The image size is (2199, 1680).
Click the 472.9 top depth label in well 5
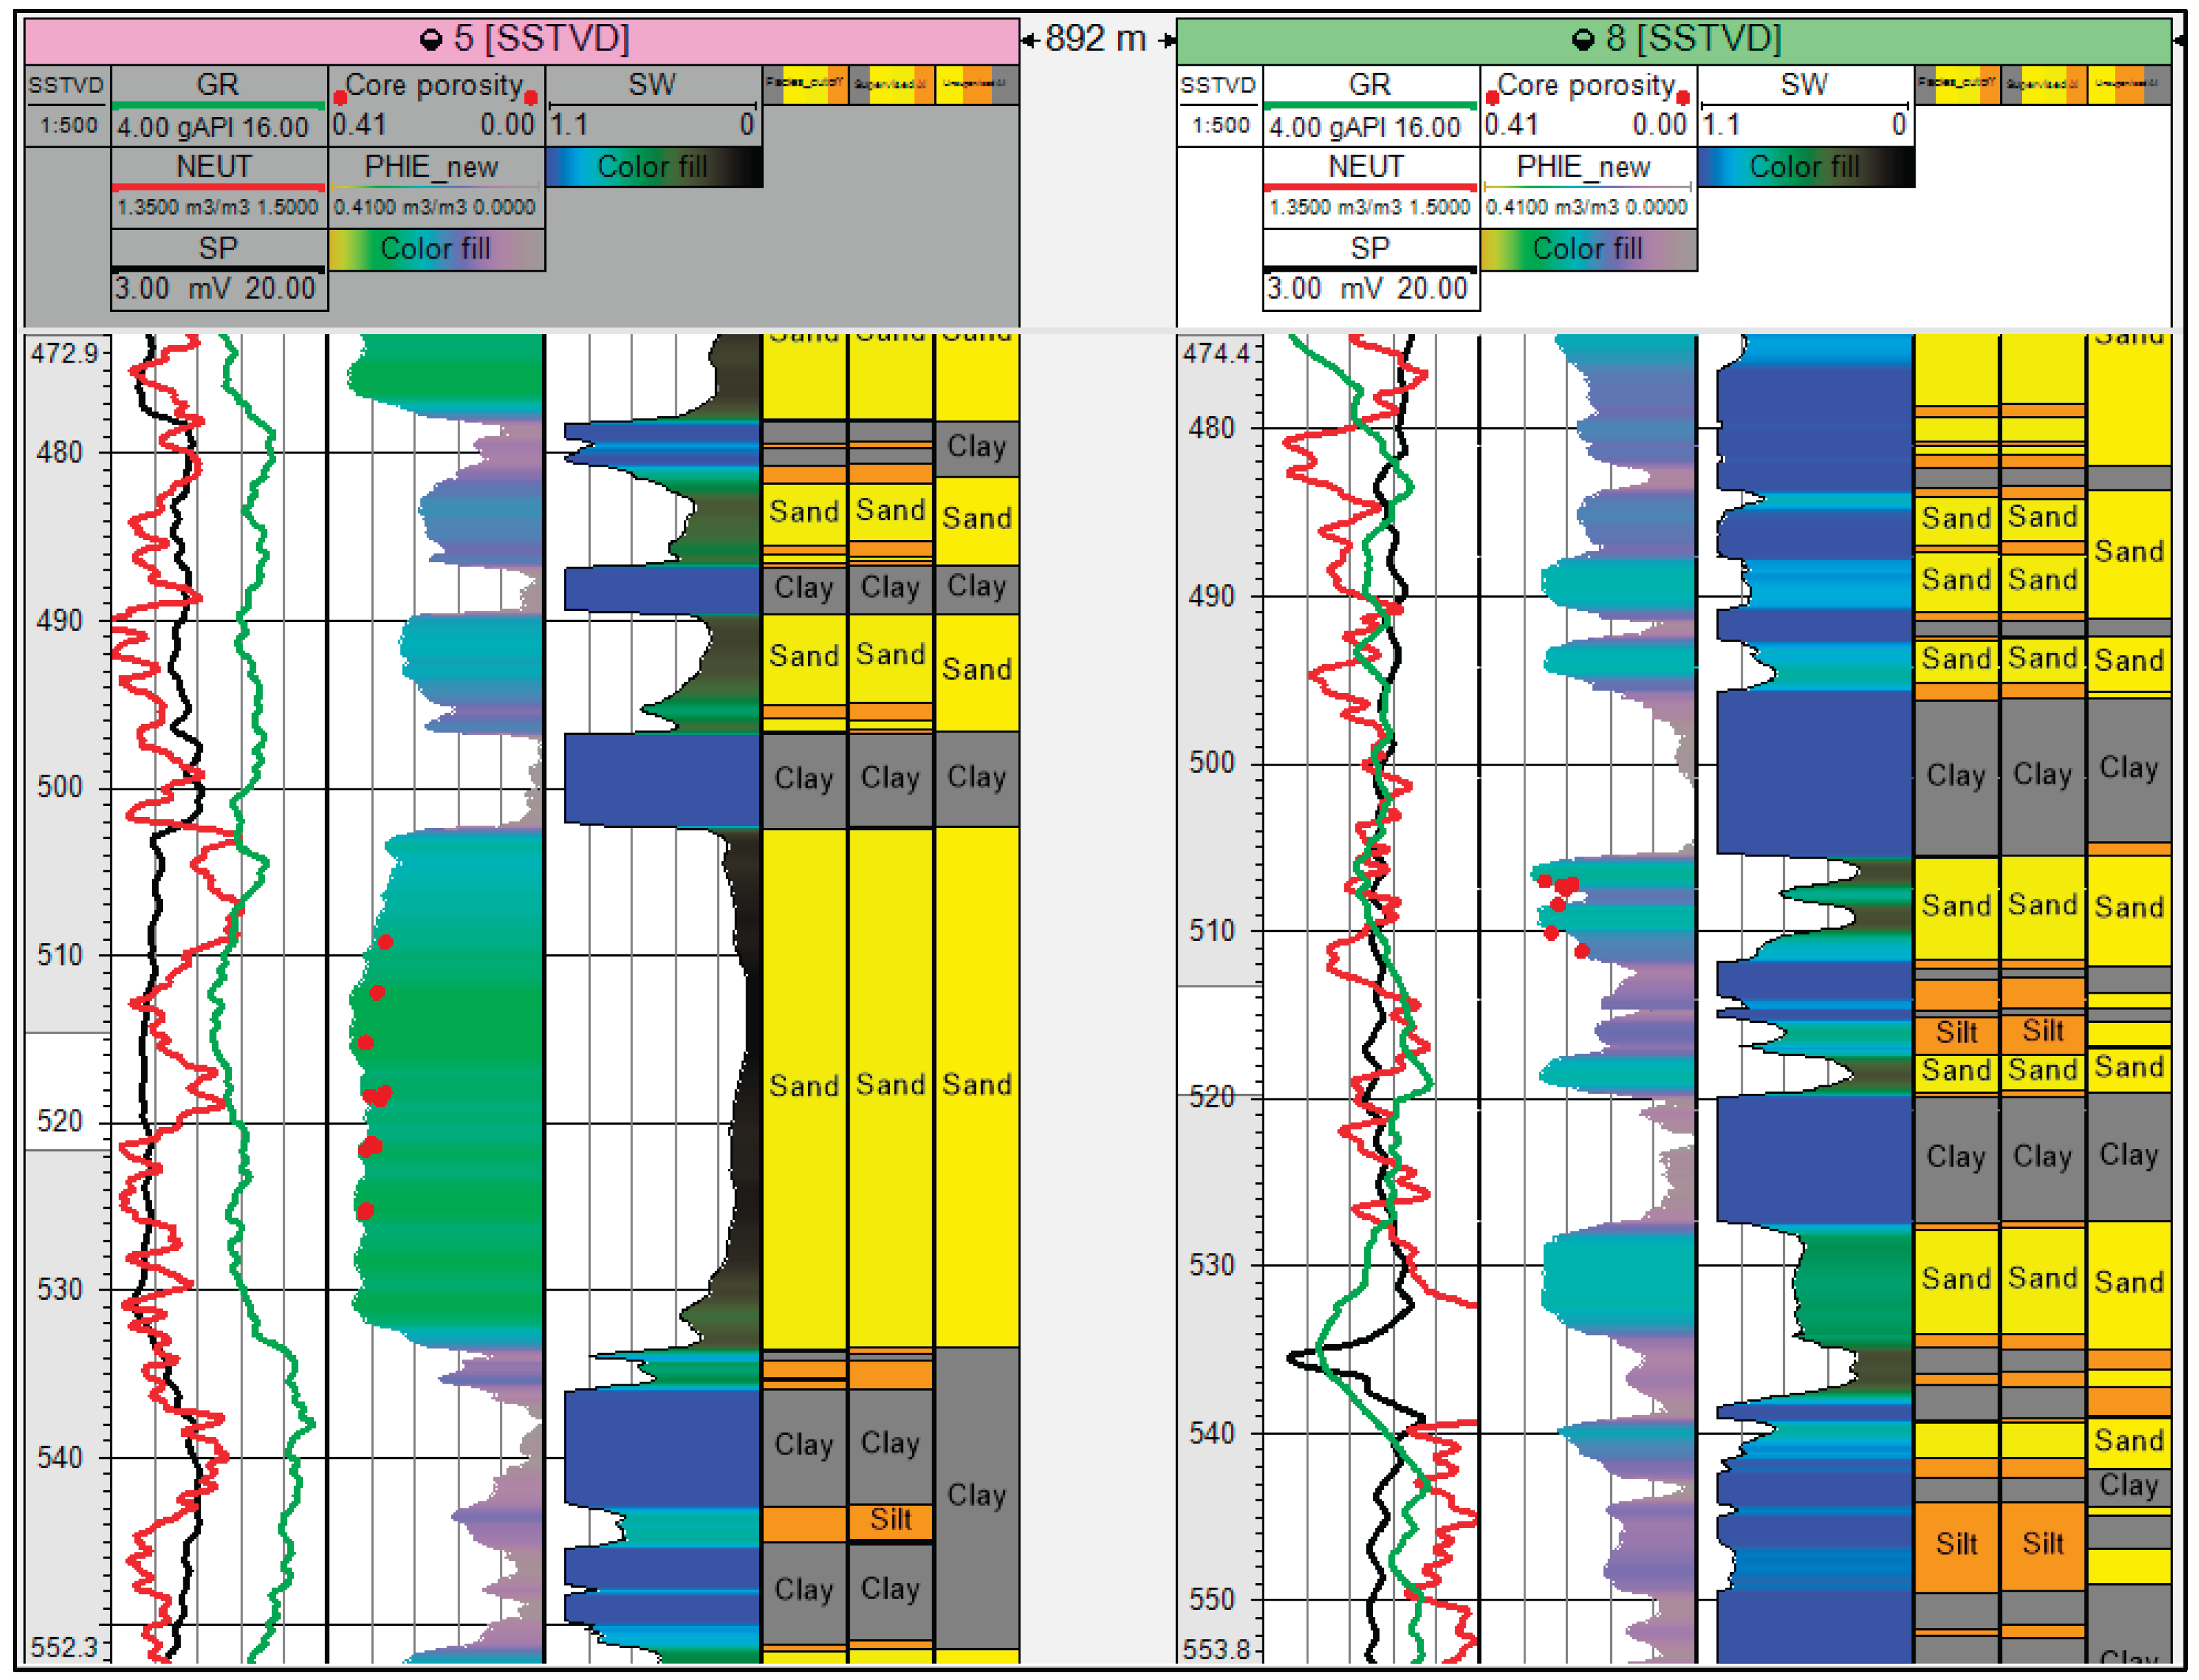point(66,354)
